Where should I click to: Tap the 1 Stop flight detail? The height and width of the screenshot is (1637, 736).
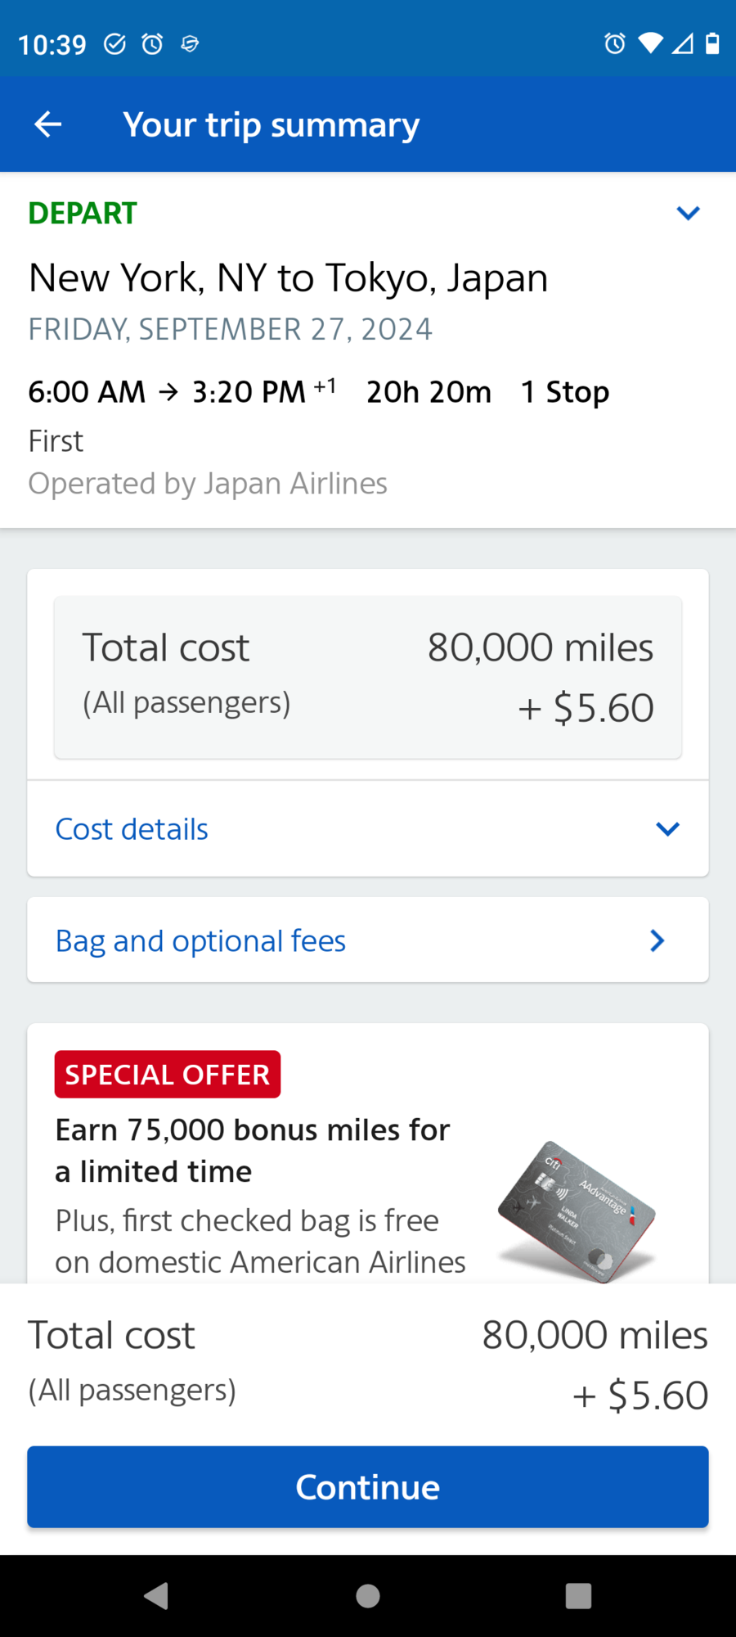565,392
